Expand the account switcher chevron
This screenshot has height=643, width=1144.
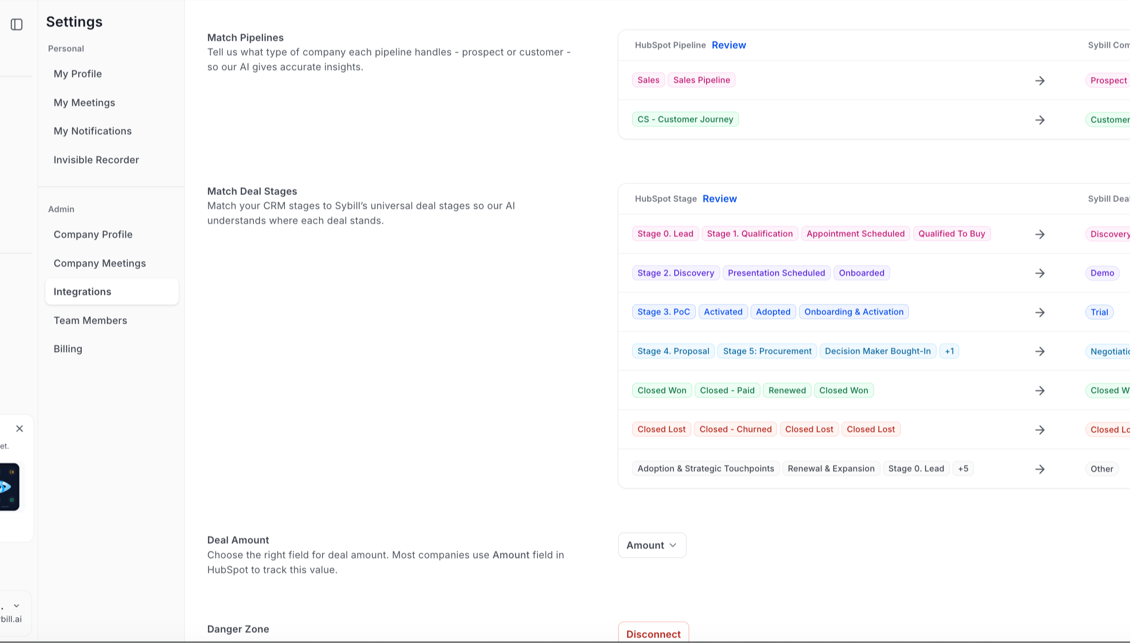(x=17, y=606)
